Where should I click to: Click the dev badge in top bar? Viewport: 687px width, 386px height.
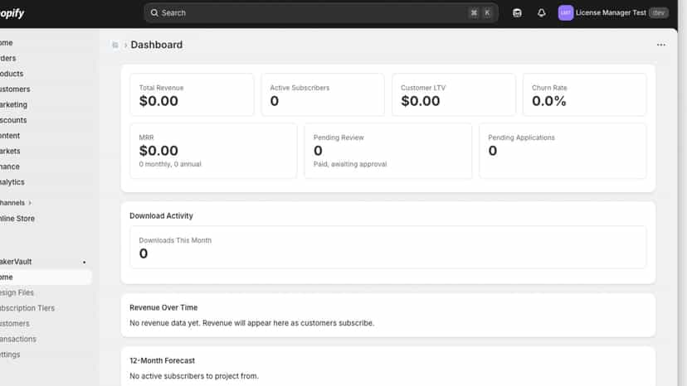coord(659,12)
